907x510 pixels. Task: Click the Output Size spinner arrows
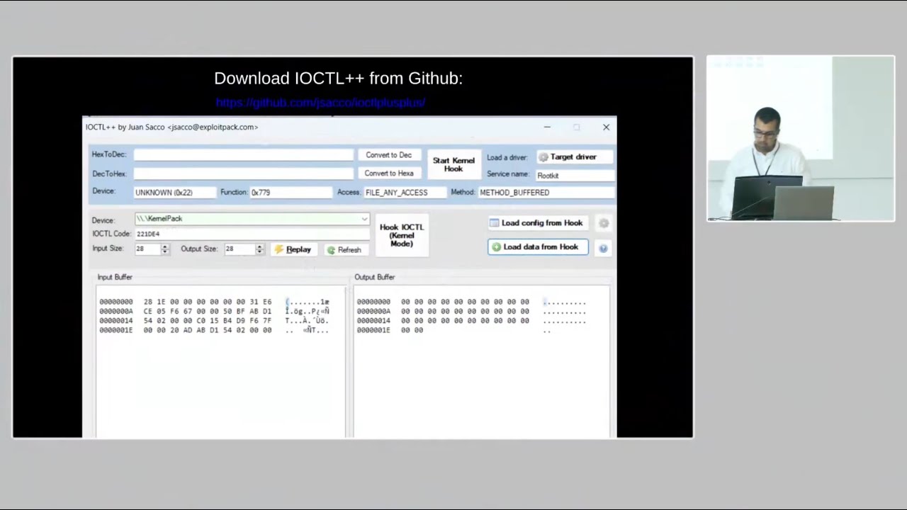[x=259, y=249]
